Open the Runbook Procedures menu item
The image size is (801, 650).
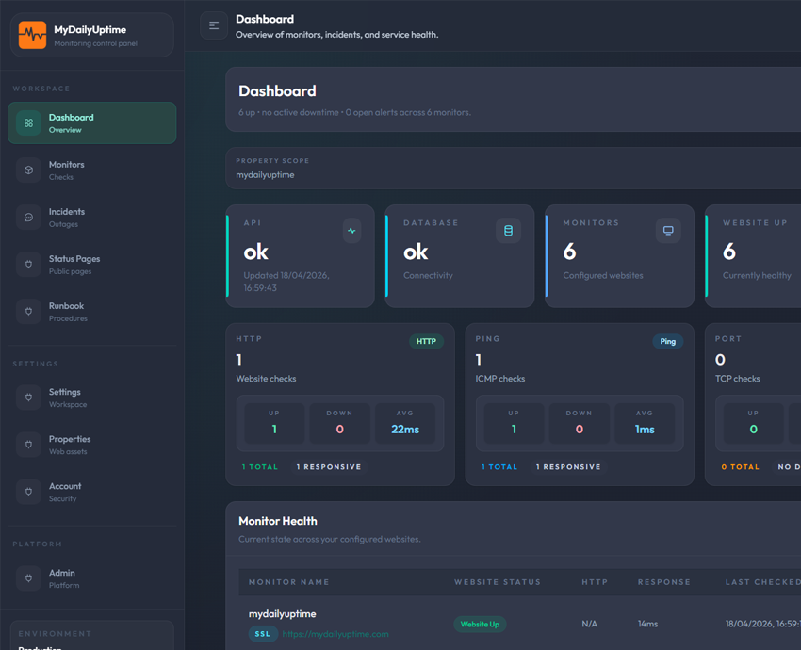(x=92, y=312)
